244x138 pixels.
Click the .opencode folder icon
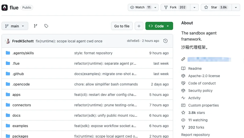tap(8, 84)
